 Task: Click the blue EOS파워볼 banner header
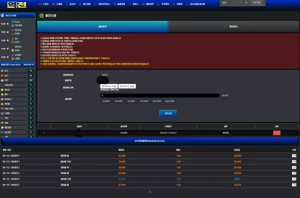(150, 141)
